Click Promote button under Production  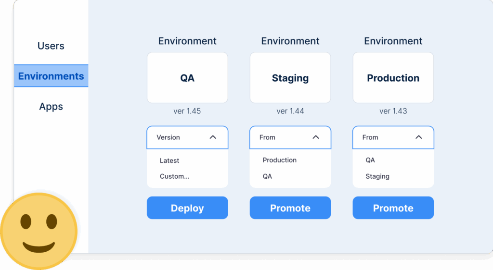click(x=393, y=208)
